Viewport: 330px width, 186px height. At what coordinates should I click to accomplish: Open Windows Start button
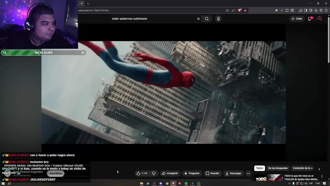3,183
